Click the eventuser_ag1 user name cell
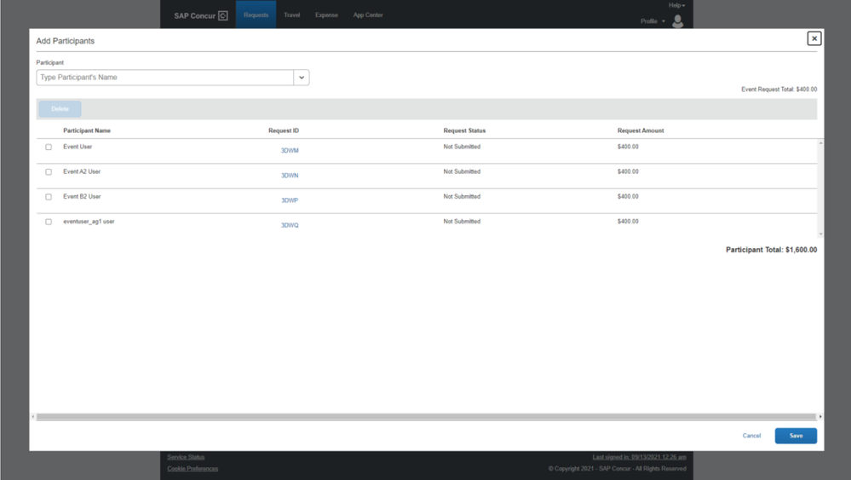 click(x=89, y=222)
